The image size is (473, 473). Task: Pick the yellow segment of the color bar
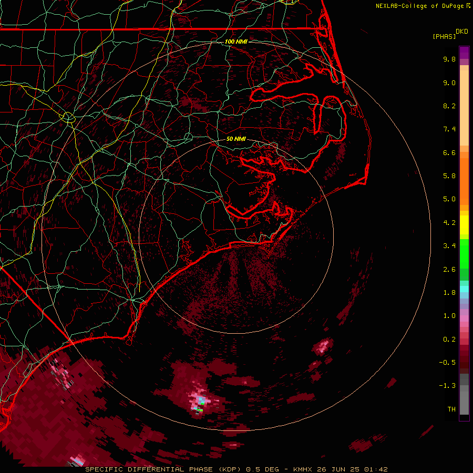point(464,225)
